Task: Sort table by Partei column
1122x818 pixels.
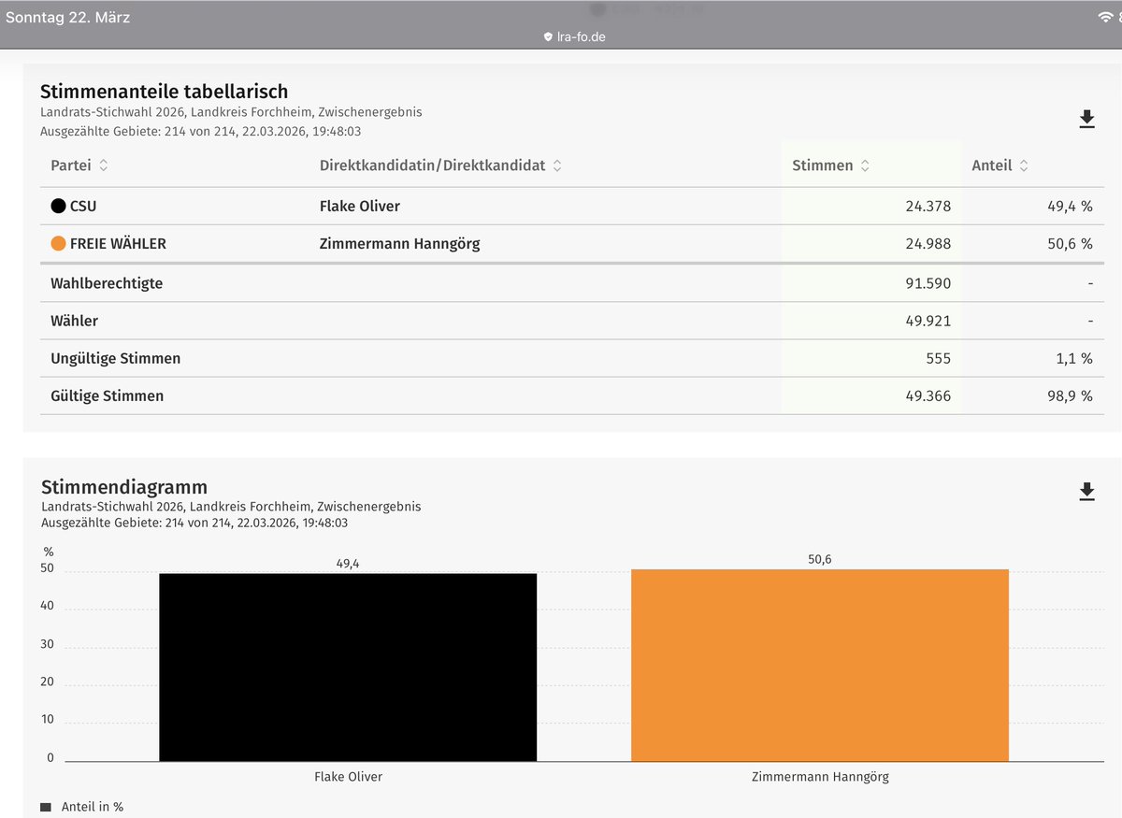Action: coord(80,165)
